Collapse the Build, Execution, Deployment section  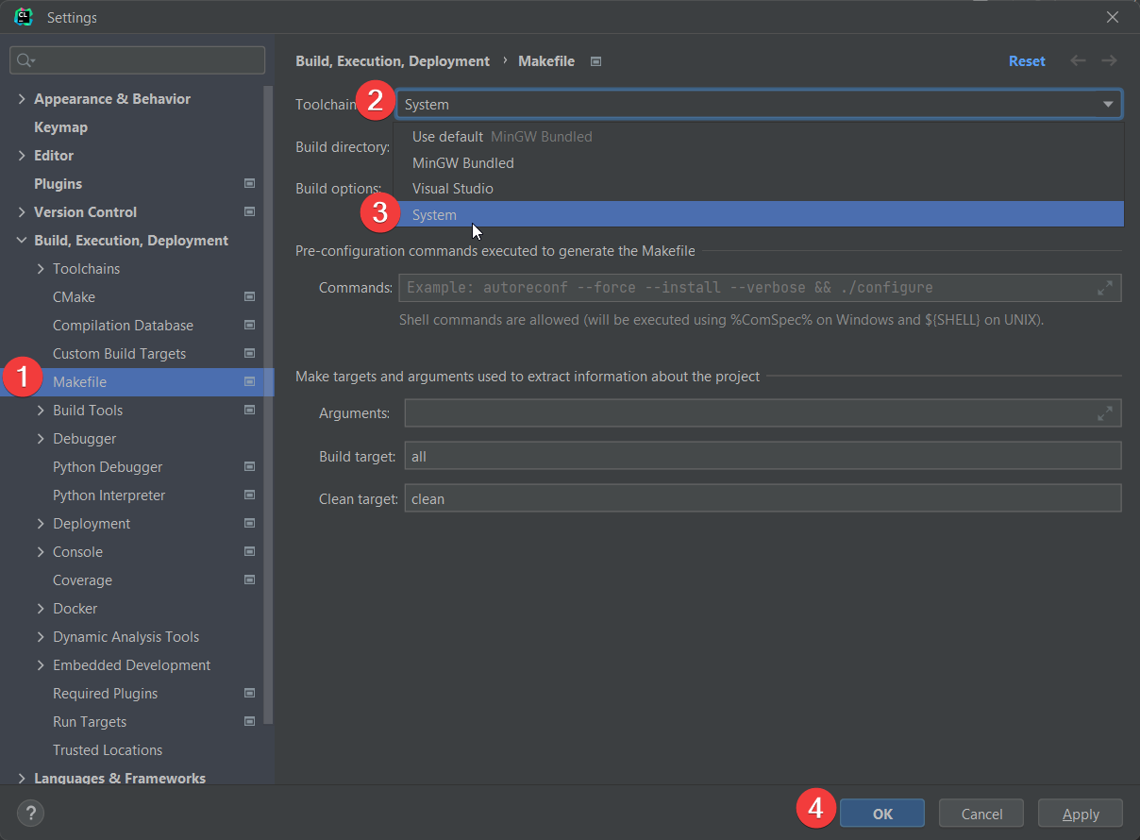click(x=22, y=240)
